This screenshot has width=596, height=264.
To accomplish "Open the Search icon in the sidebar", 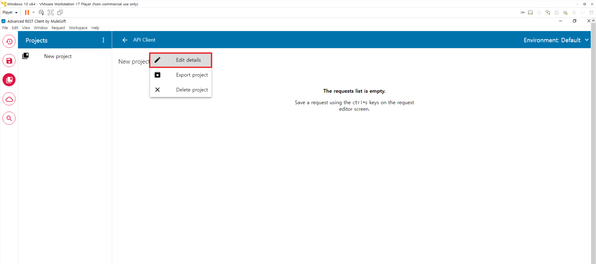I will click(9, 118).
